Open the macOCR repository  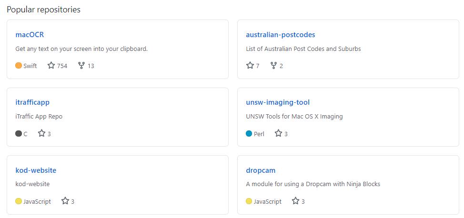tap(30, 34)
